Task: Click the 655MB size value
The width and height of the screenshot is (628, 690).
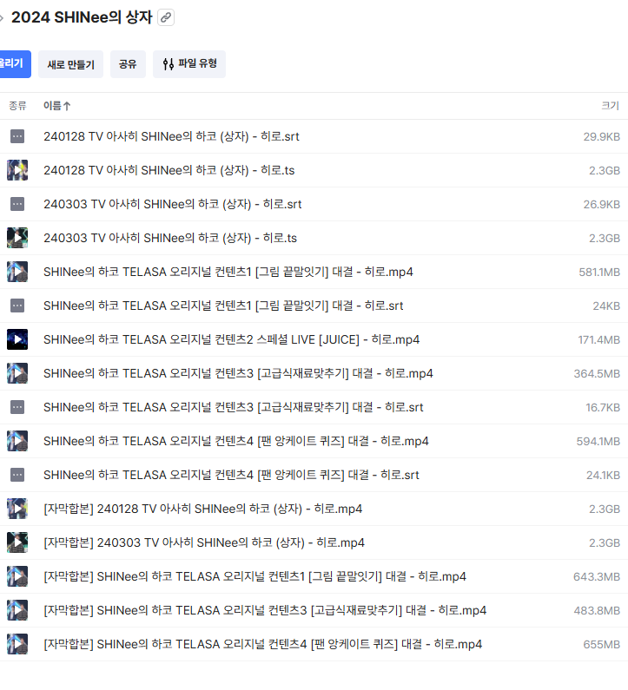Action: coord(602,645)
